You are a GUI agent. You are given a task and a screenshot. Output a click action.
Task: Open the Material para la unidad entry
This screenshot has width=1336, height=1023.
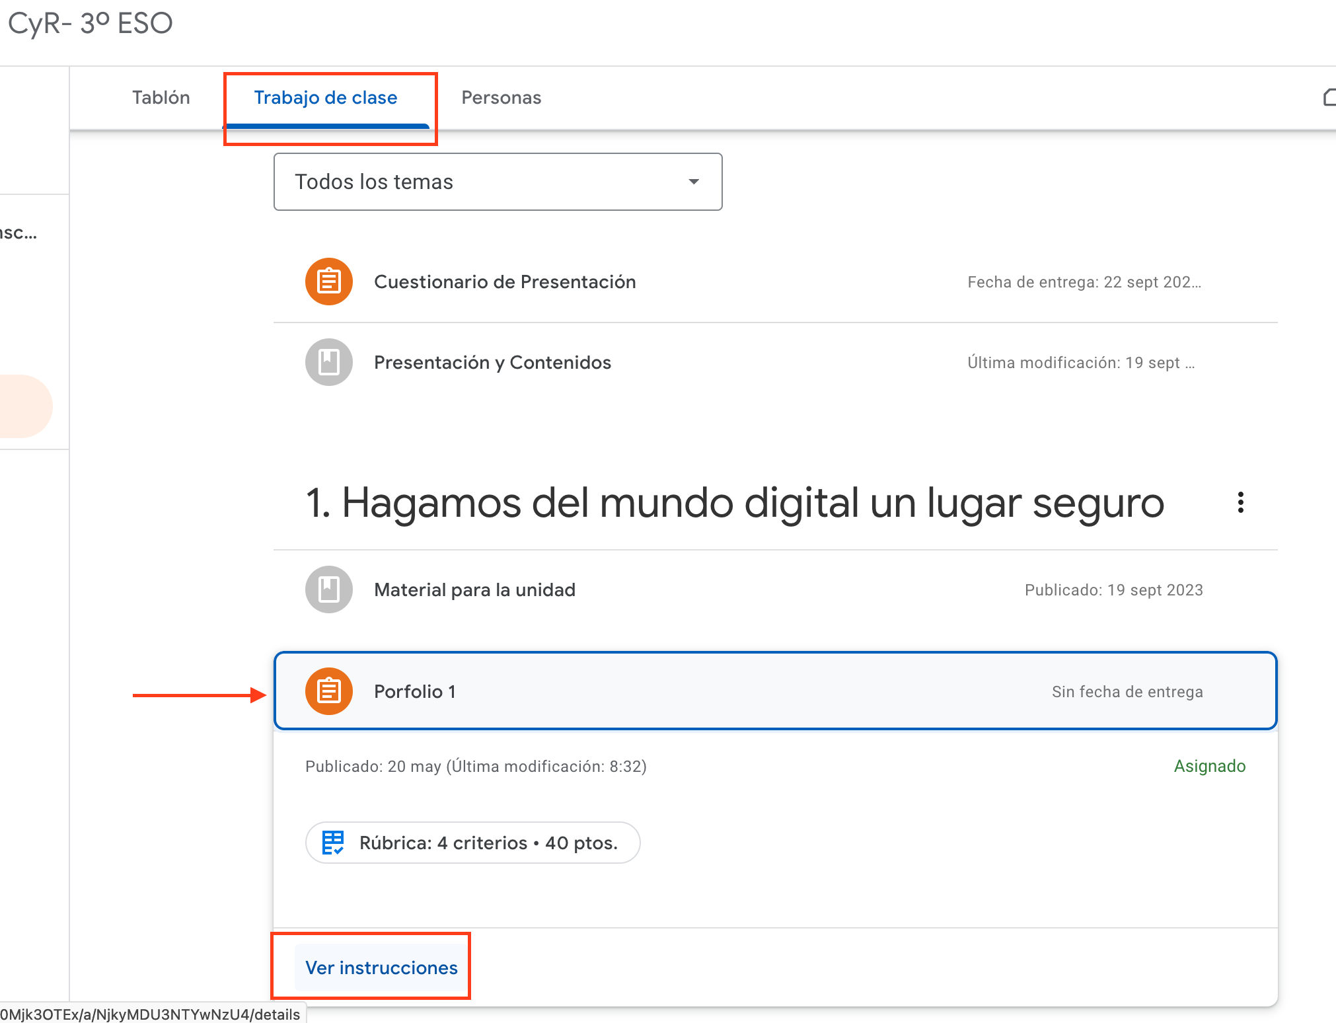click(x=474, y=589)
